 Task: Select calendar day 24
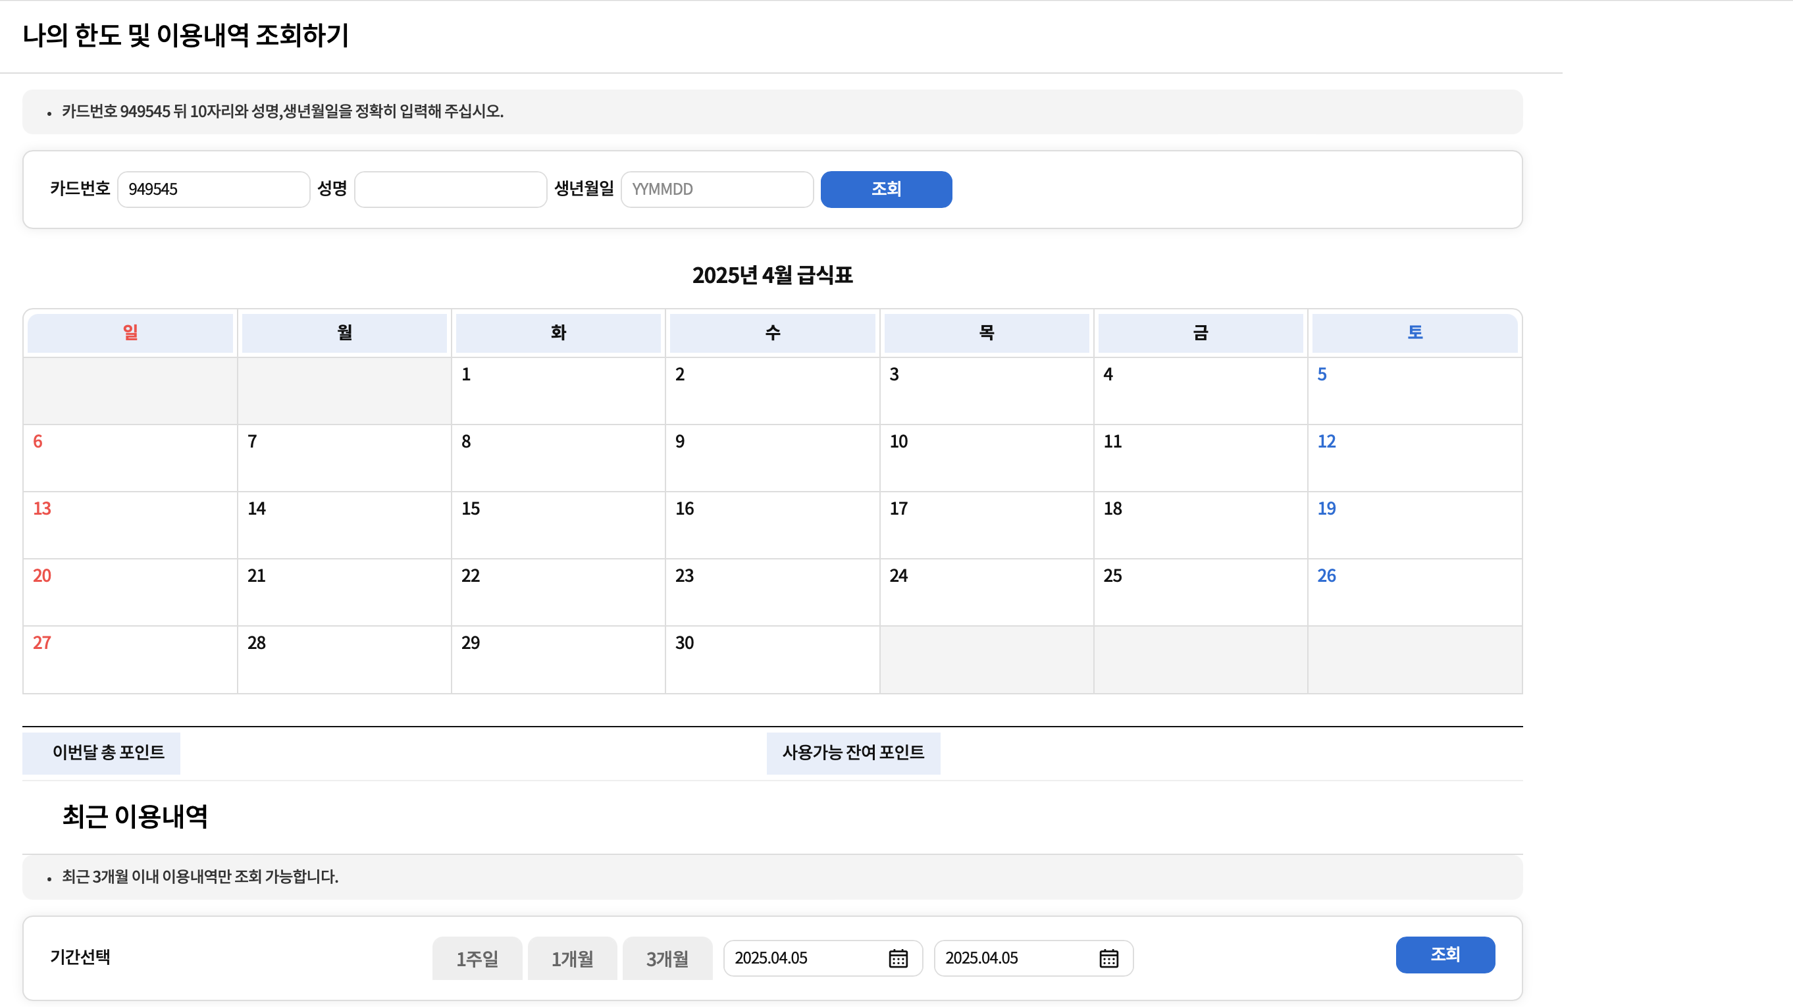[986, 592]
